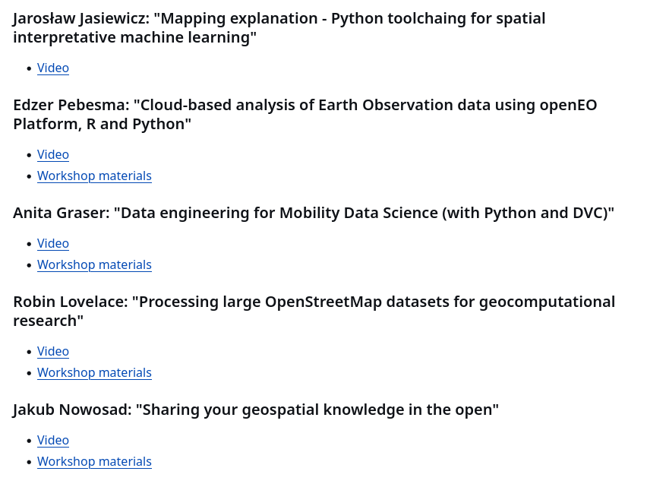
Task: Click the bullet beside Lovelace's Workshop materials link
Action: coord(29,373)
